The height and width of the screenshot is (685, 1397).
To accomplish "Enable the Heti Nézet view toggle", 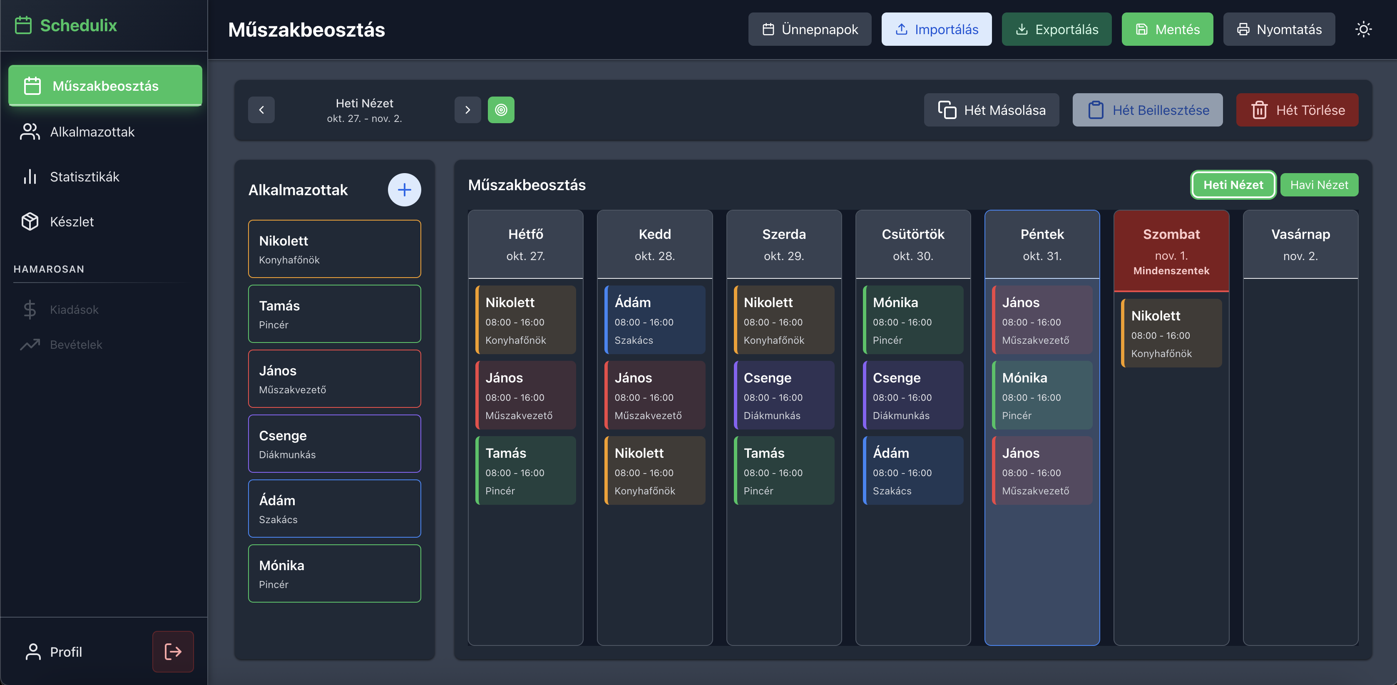I will (1233, 184).
